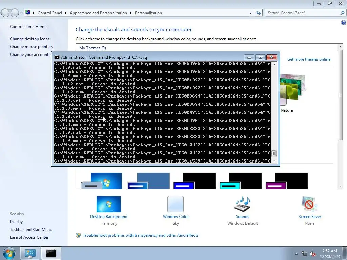Open the Windows Start menu orb

(x=9, y=253)
